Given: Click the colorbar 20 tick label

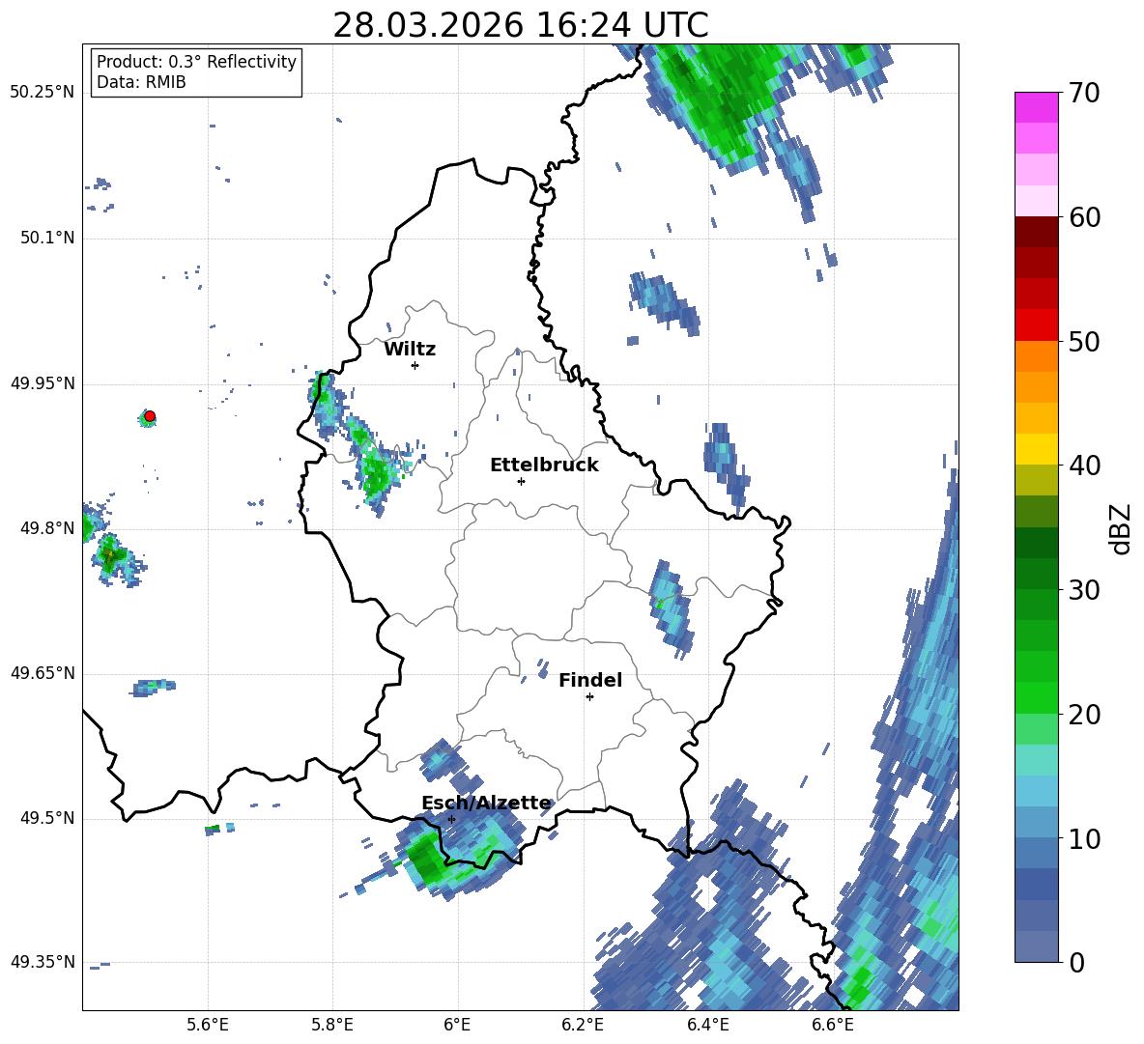Looking at the screenshot, I should [1085, 715].
